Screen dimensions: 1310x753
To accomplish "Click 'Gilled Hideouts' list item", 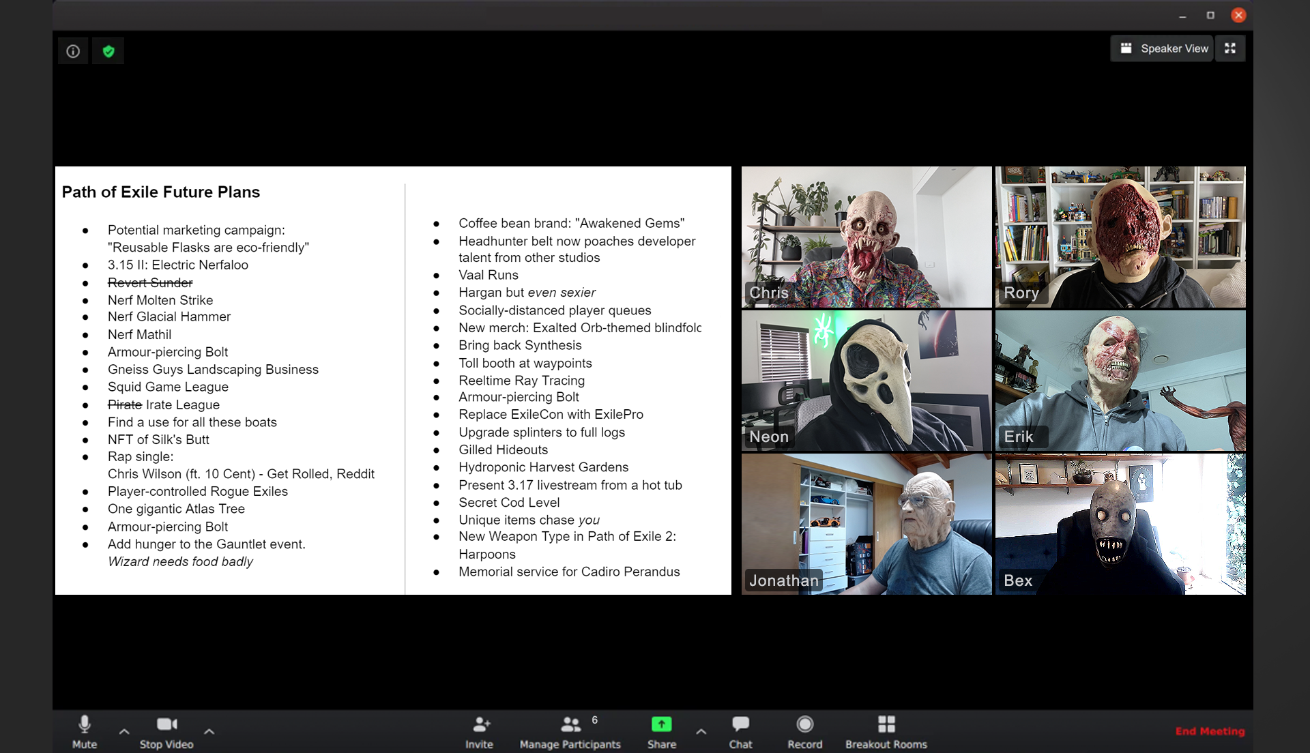I will [503, 449].
